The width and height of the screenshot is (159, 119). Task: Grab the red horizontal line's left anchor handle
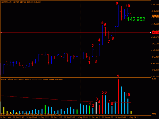[x=1, y=32]
